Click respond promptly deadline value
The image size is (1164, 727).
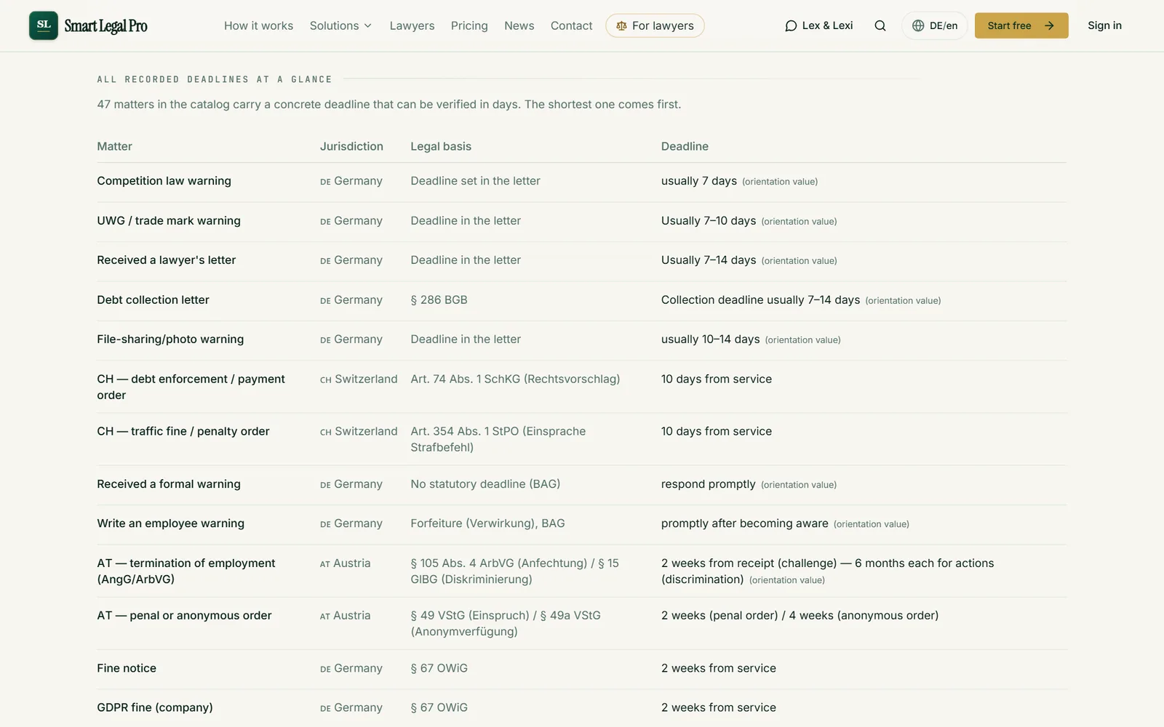click(708, 484)
